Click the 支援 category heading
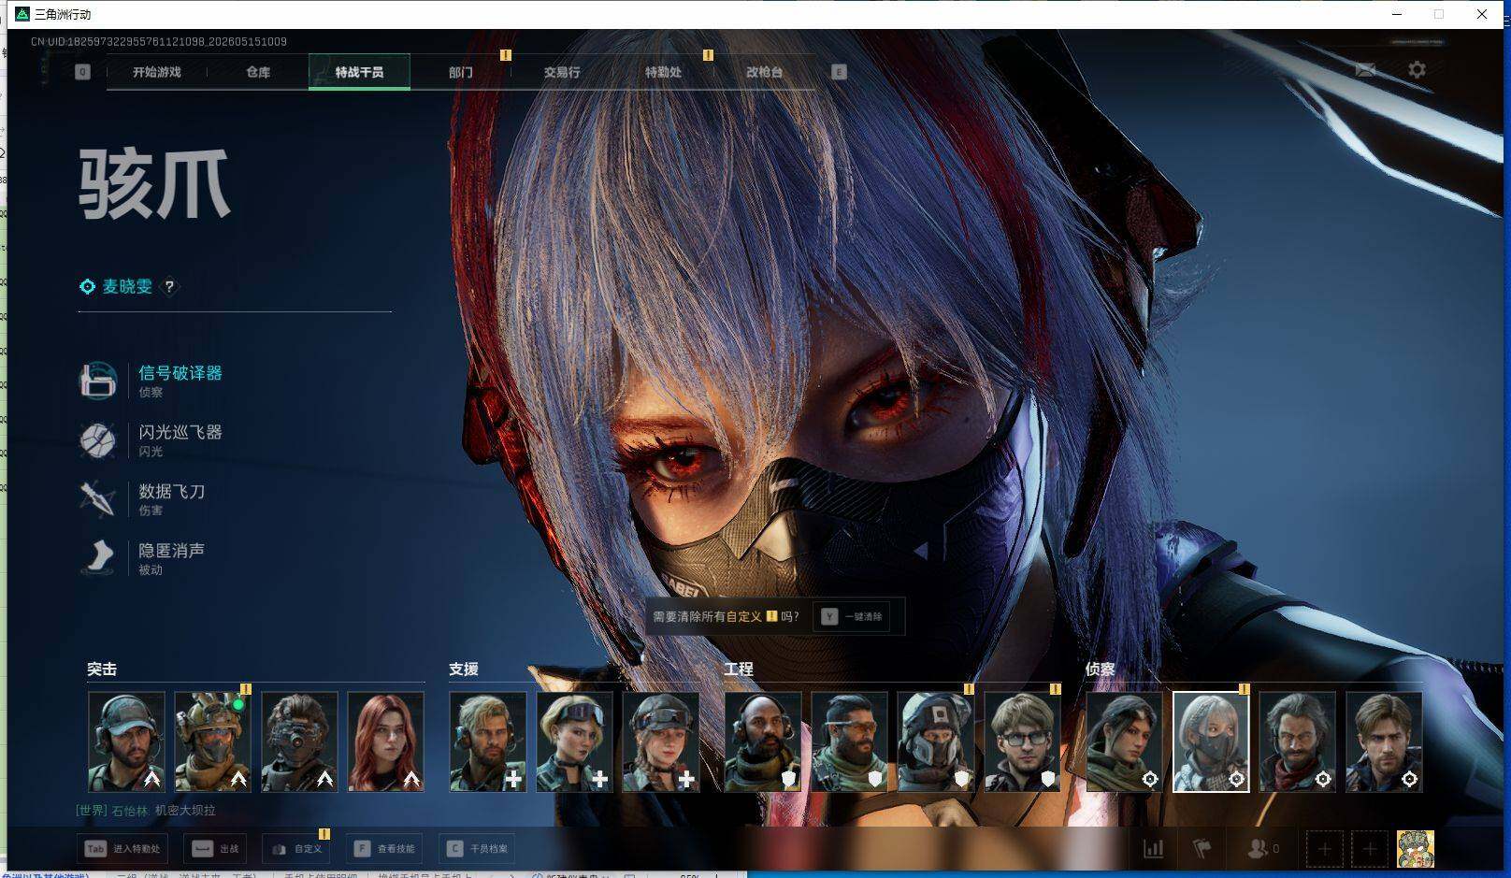 [x=464, y=669]
